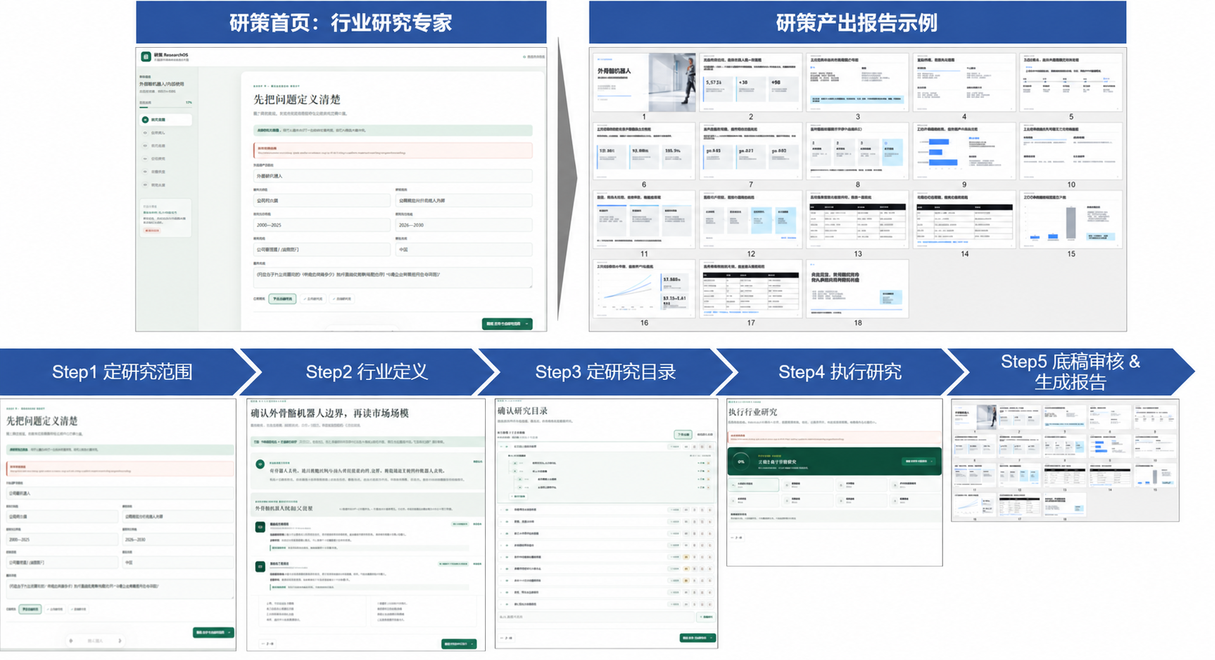Select the highlighted green chip in homepage form
This screenshot has width=1215, height=660.
[x=282, y=299]
